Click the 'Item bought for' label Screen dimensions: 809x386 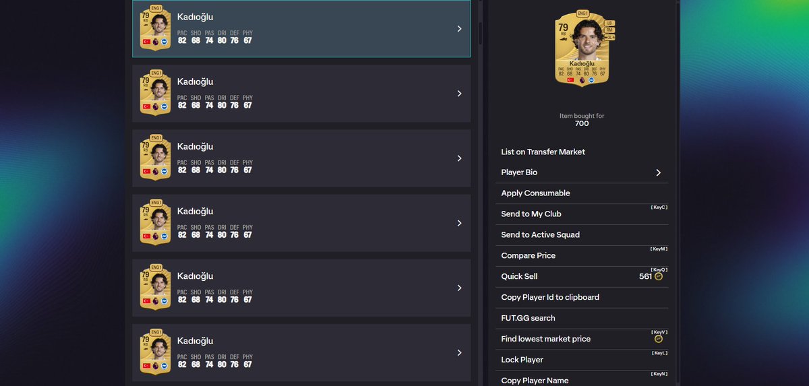[582, 116]
